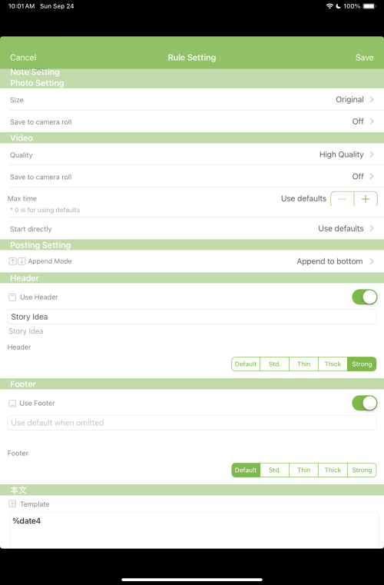Focus the footer text input field
Screen dimensions: 384x585
coord(192,423)
